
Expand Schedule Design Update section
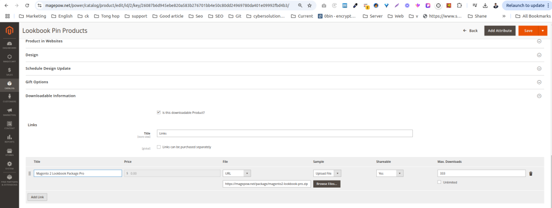[539, 68]
